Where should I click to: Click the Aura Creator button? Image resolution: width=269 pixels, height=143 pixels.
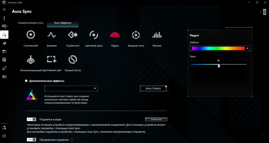pos(153,88)
